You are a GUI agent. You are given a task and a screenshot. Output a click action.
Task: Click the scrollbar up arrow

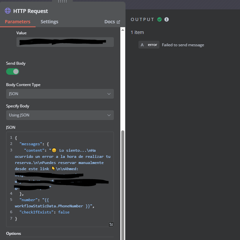pyautogui.click(x=123, y=30)
